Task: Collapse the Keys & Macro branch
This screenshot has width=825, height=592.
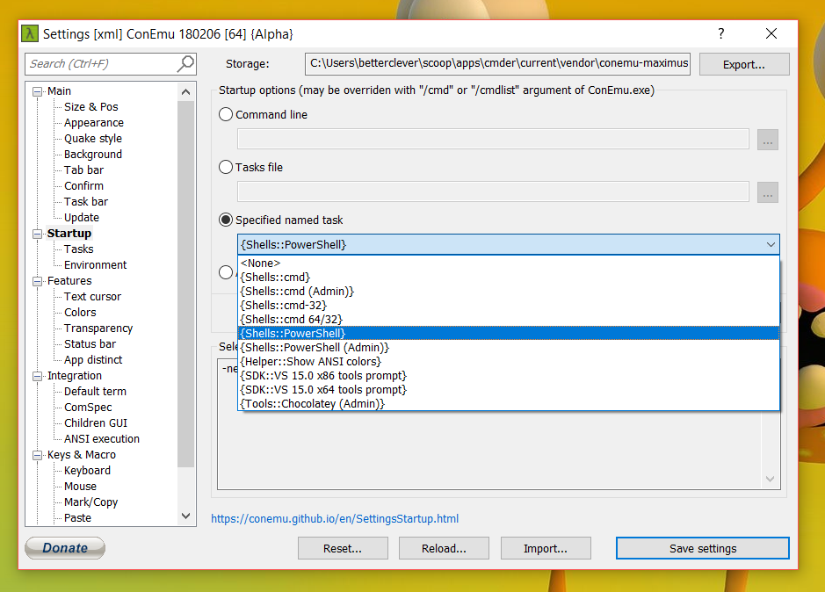Action: tap(36, 454)
